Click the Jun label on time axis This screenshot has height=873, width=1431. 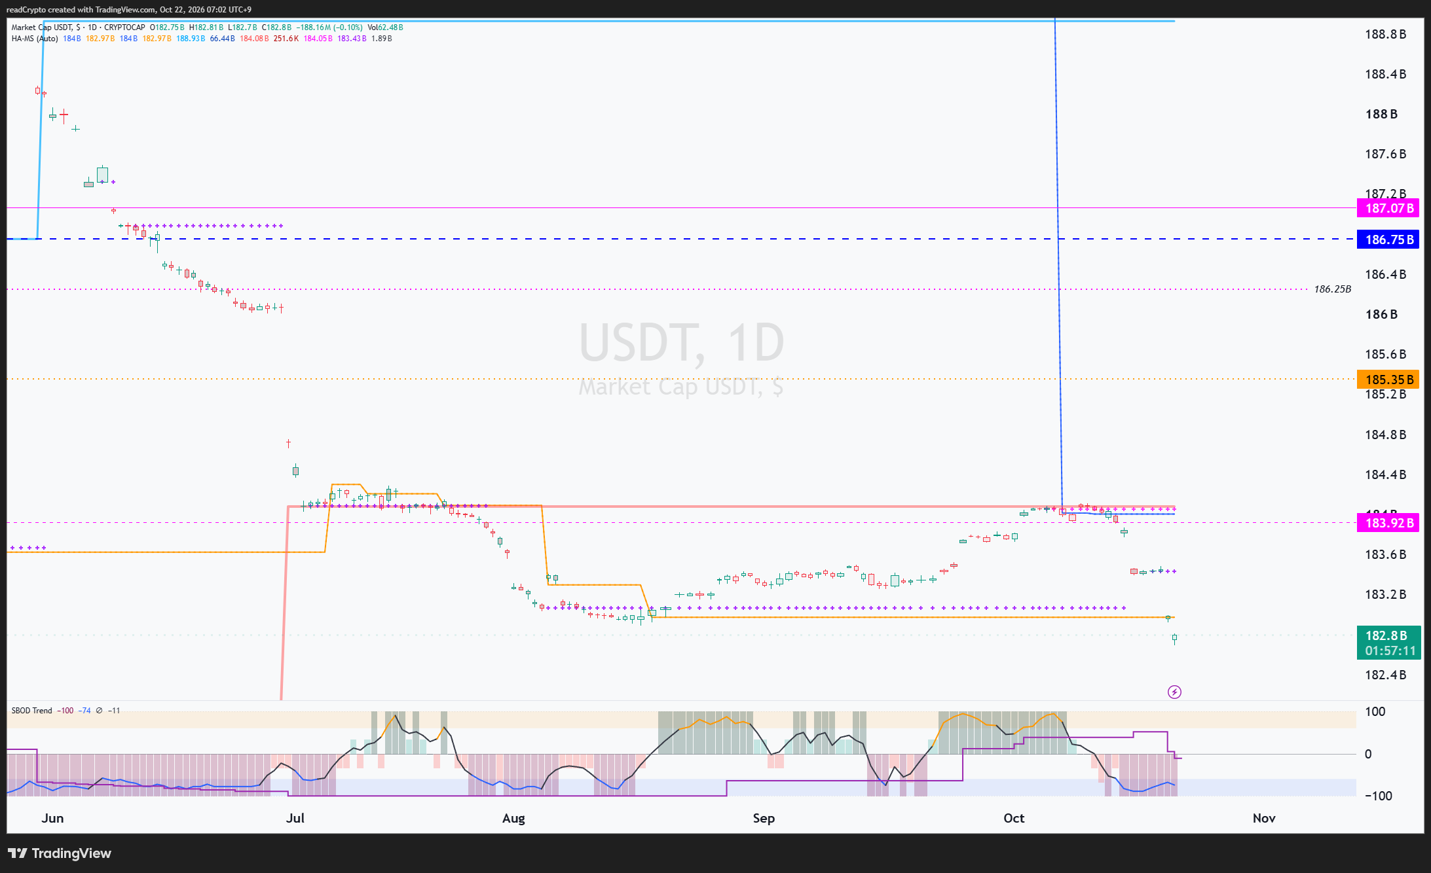coord(52,818)
